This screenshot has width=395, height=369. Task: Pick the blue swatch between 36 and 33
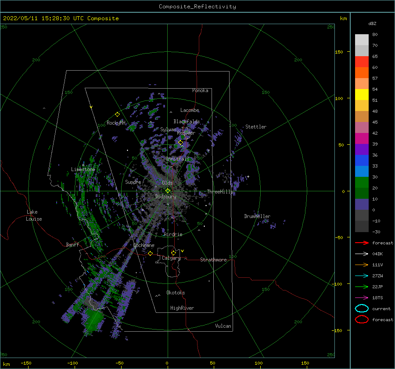[x=362, y=160]
